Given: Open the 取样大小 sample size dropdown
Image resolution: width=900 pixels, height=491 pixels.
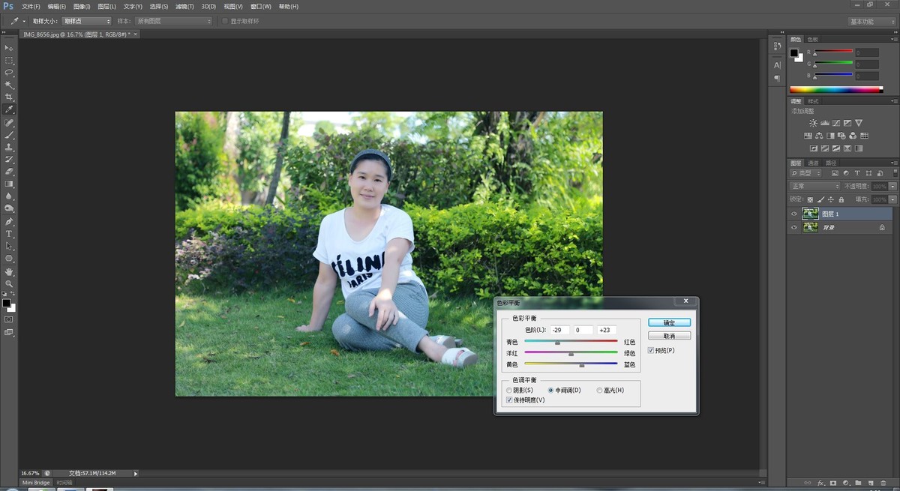Looking at the screenshot, I should pyautogui.click(x=86, y=21).
